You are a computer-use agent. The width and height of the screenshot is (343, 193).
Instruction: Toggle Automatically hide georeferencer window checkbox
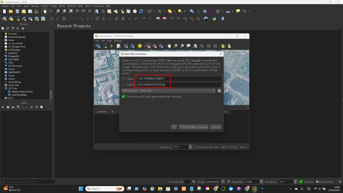click(124, 96)
